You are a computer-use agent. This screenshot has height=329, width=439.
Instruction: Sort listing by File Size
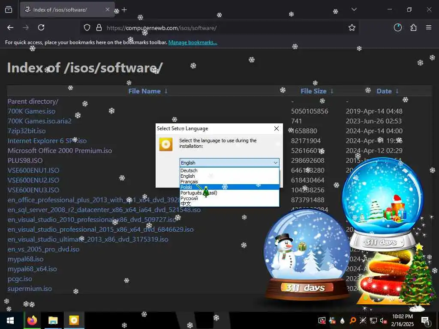(x=313, y=91)
